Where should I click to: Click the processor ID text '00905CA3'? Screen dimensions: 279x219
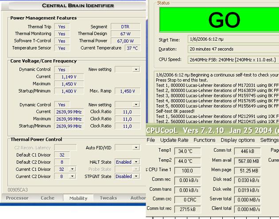[x=18, y=190]
